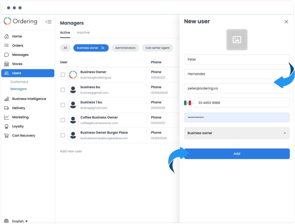Click the Cart Recovery cart icon
This screenshot has width=295, height=224.
pyautogui.click(x=7, y=136)
